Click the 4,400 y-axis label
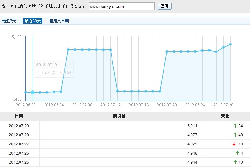This screenshot has height=167, width=250. point(17,99)
